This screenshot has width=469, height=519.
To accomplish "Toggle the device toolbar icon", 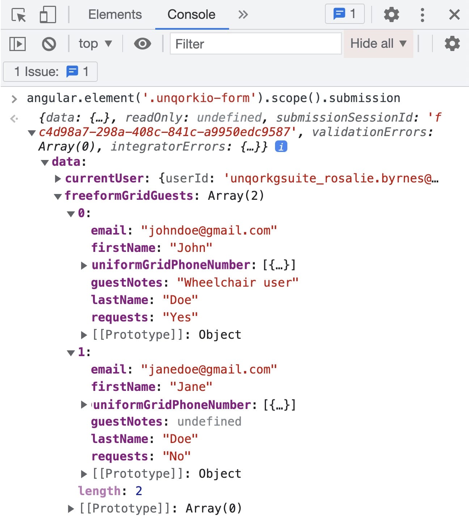I will tap(48, 15).
